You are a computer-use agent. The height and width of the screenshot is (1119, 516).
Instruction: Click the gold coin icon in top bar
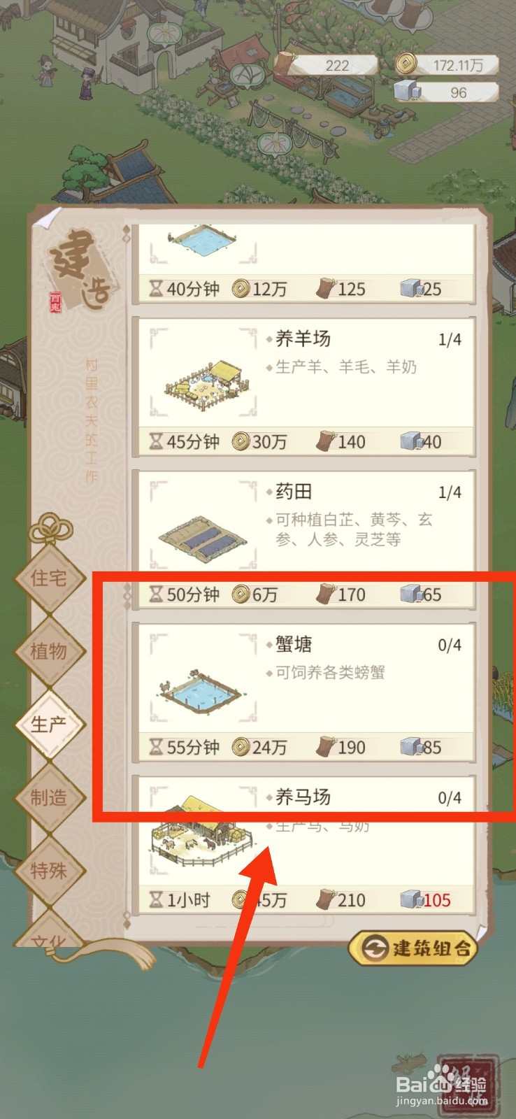pos(405,65)
